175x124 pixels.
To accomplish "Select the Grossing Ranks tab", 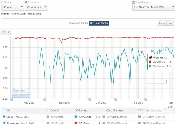I will point(99,23).
